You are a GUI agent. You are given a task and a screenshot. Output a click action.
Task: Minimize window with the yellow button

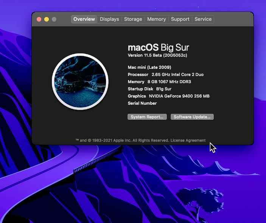coord(47,19)
